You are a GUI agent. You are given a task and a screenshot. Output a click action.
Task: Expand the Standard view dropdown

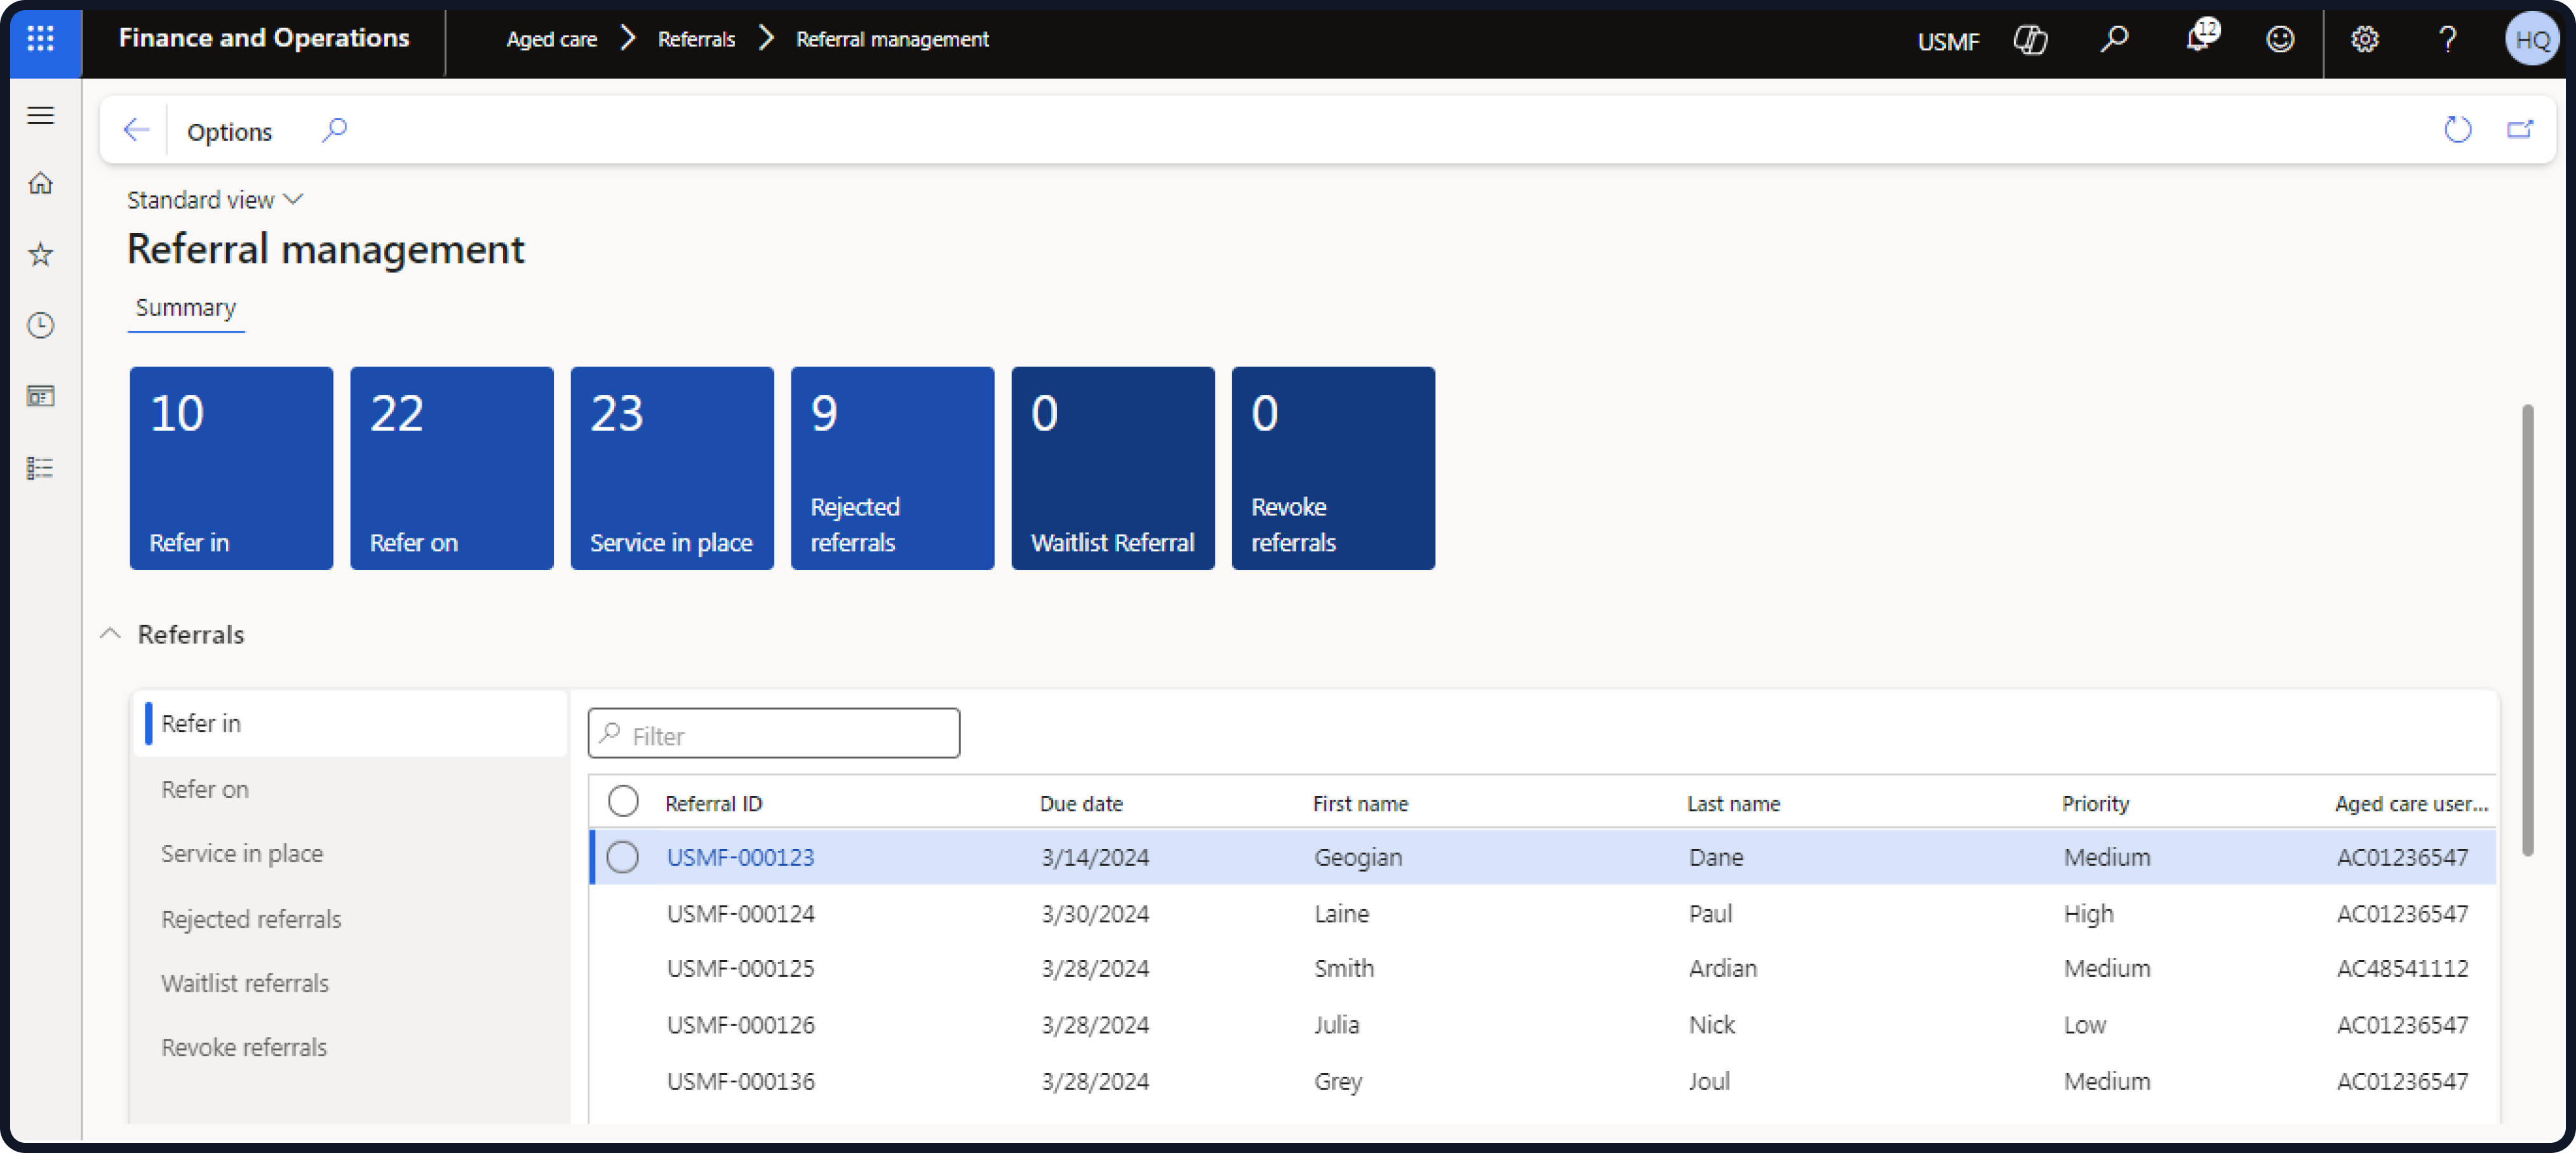pyautogui.click(x=215, y=200)
